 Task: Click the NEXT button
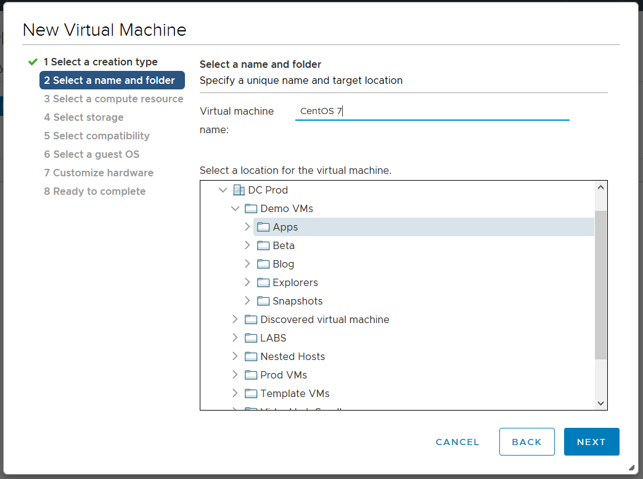click(x=591, y=441)
